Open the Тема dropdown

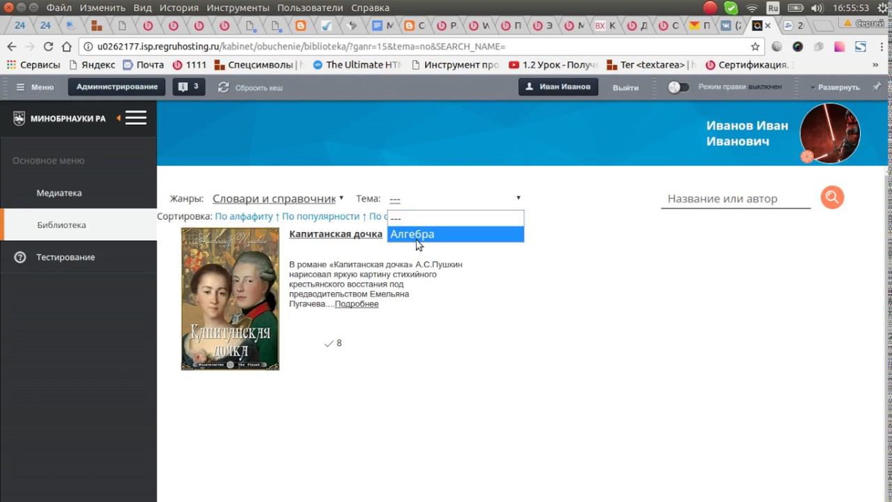pyautogui.click(x=455, y=199)
